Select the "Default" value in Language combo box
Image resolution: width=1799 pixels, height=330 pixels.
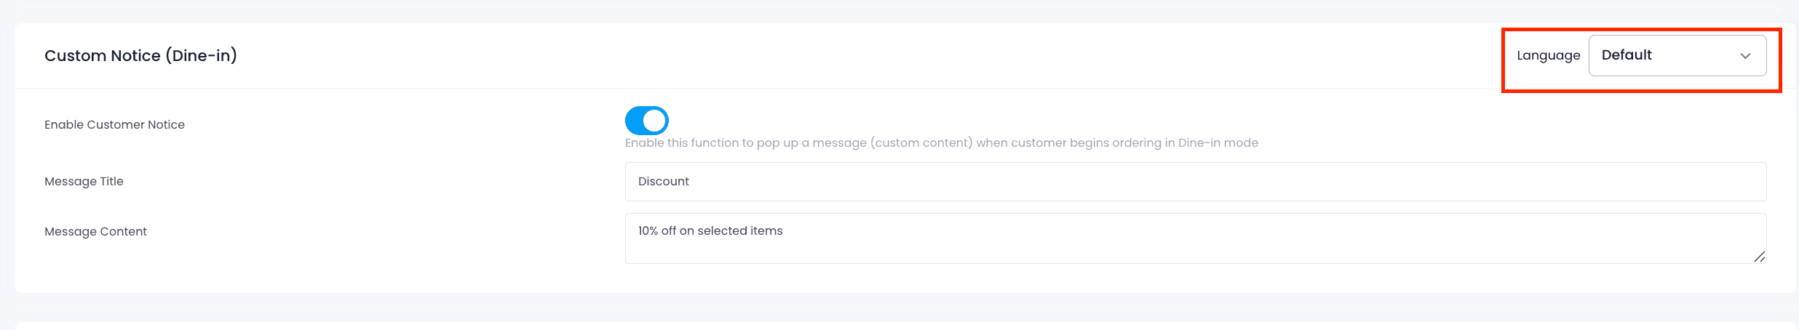coord(1627,55)
